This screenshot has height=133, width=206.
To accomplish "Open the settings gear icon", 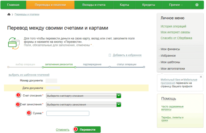I will coord(197,5).
